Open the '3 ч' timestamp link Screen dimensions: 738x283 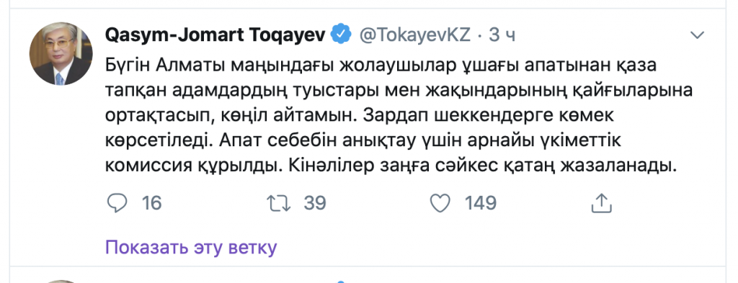[502, 35]
